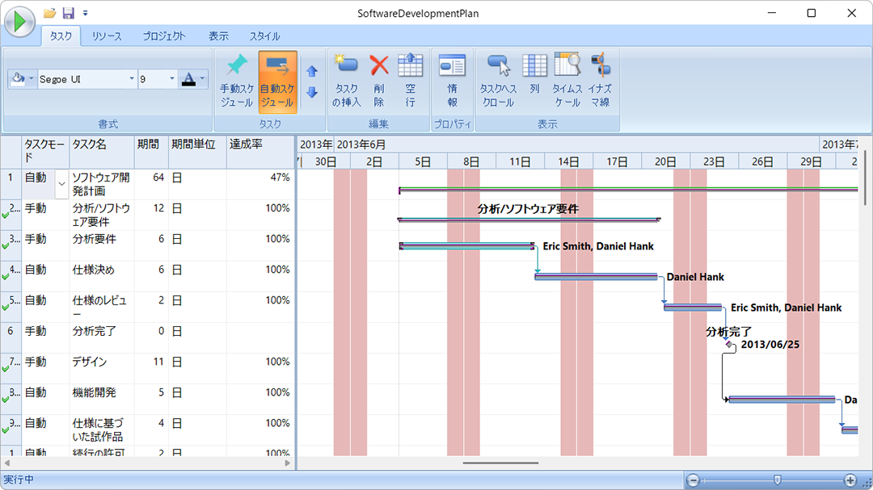Expand the Quick Access Toolbar customize arrow
The width and height of the screenshot is (873, 490).
[x=85, y=13]
